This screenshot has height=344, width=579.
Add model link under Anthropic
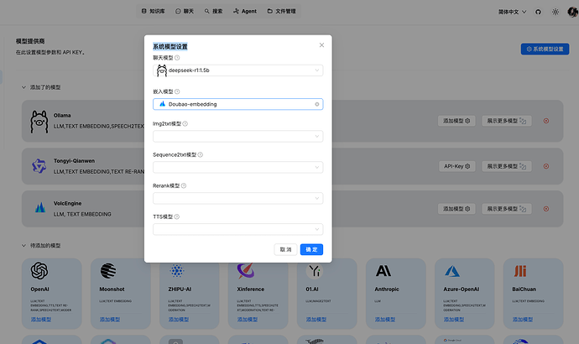(385, 320)
